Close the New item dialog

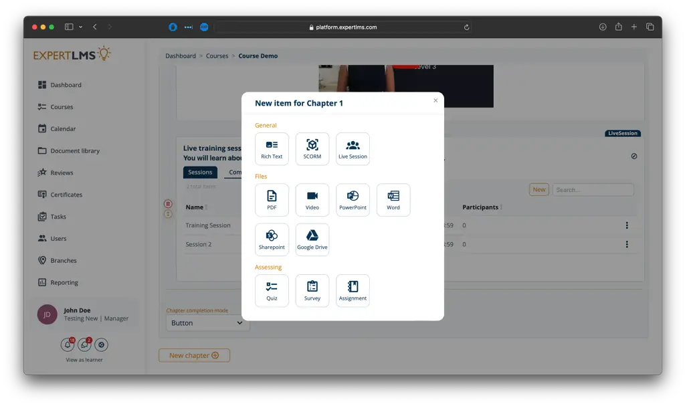click(x=435, y=100)
